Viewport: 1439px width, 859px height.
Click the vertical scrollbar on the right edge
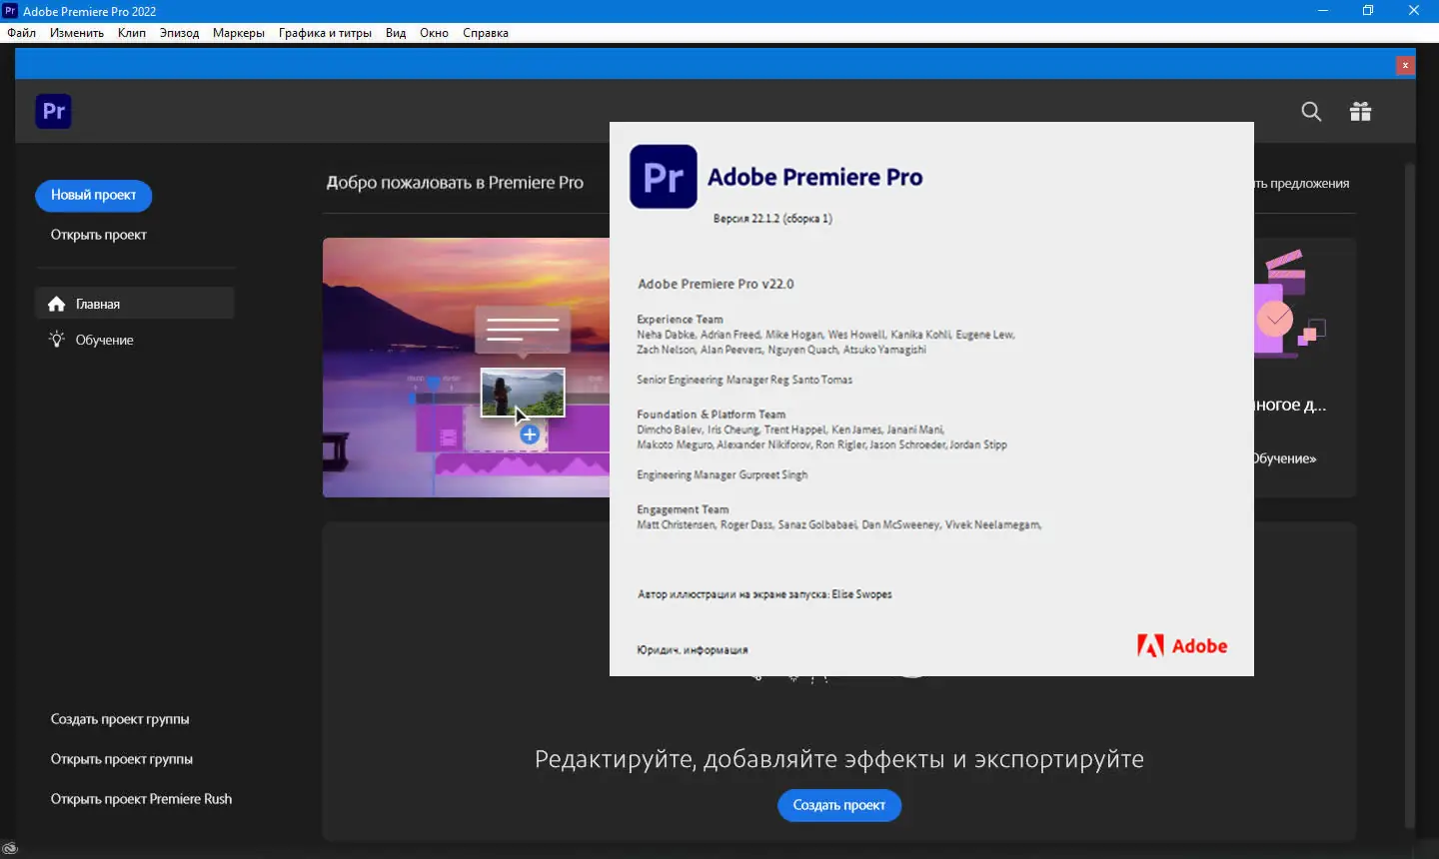(x=1410, y=494)
